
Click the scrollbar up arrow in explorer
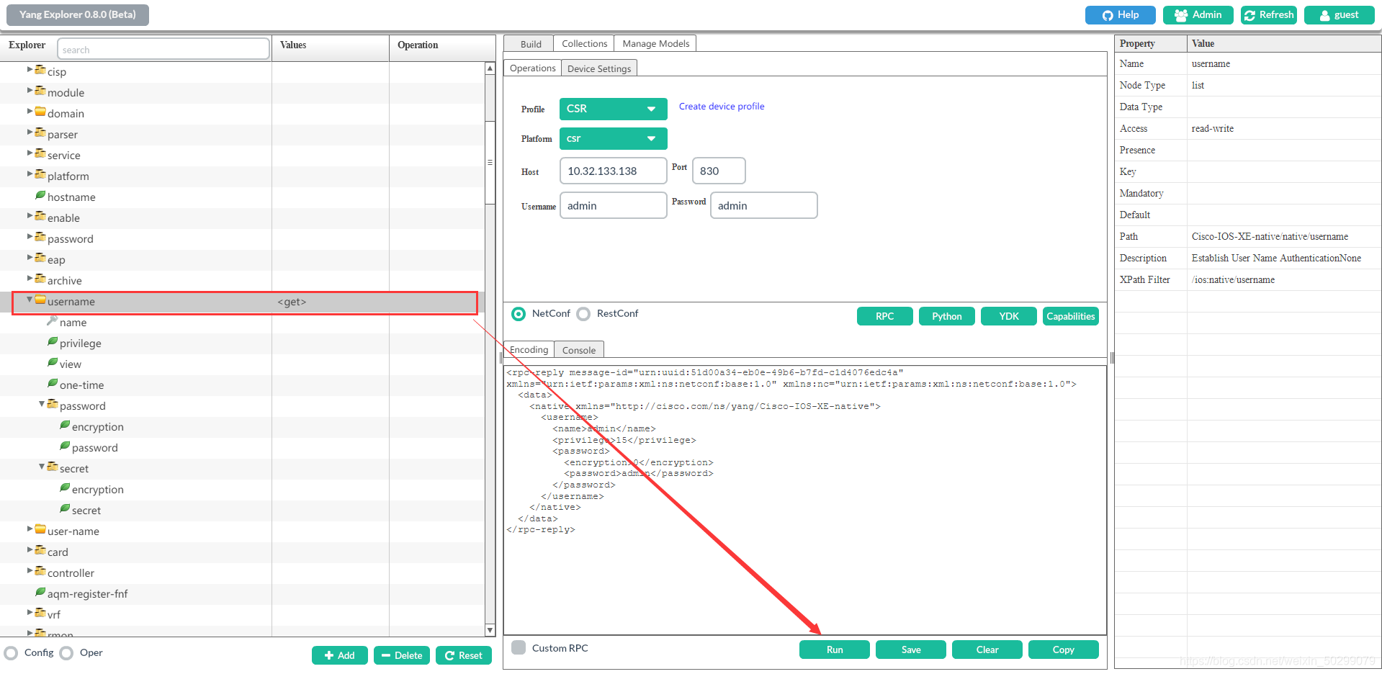(490, 68)
